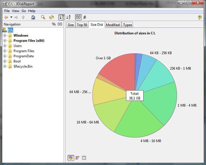This screenshot has height=165, width=206.
Task: Select Program Files (x86) in tree
Action: pyautogui.click(x=29, y=41)
